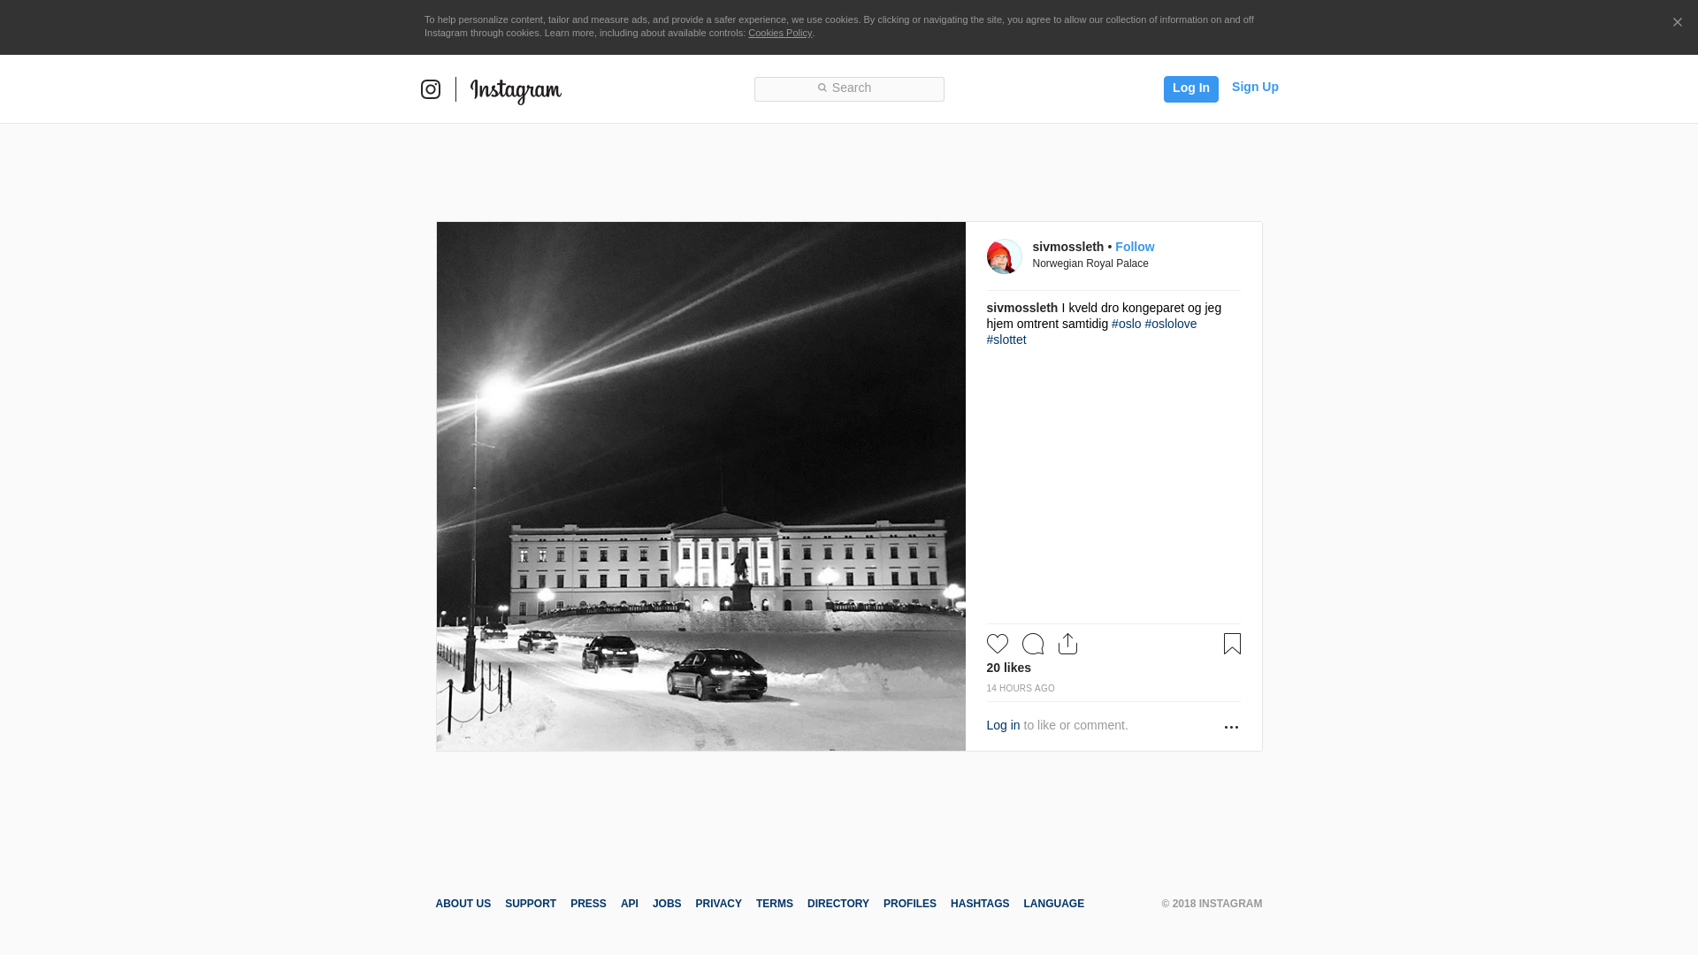Open Cookies Policy link
This screenshot has height=955, width=1698.
[x=779, y=33]
